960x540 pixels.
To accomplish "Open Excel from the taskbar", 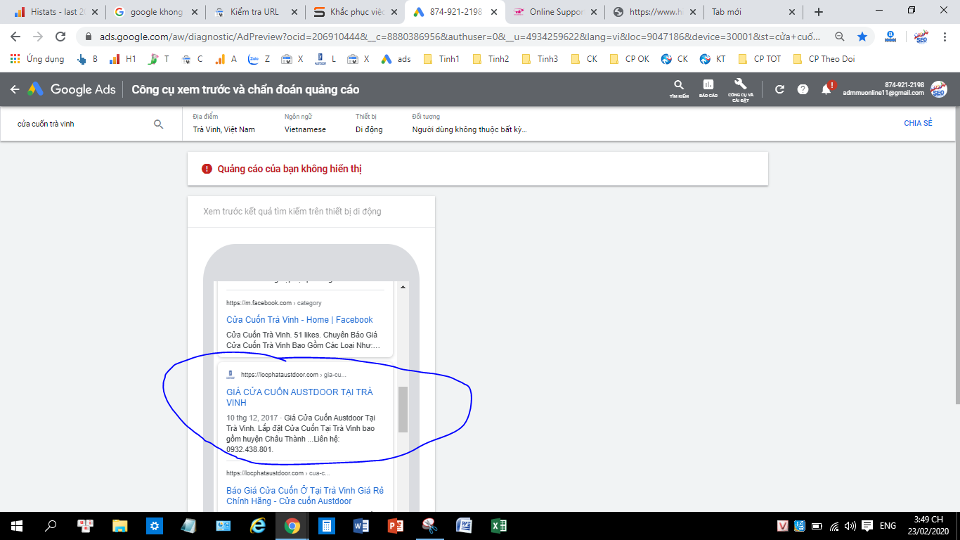I will point(499,525).
